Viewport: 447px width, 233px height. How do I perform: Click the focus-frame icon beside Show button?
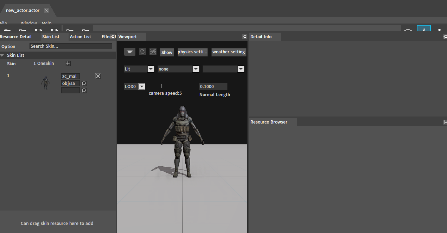click(x=153, y=52)
